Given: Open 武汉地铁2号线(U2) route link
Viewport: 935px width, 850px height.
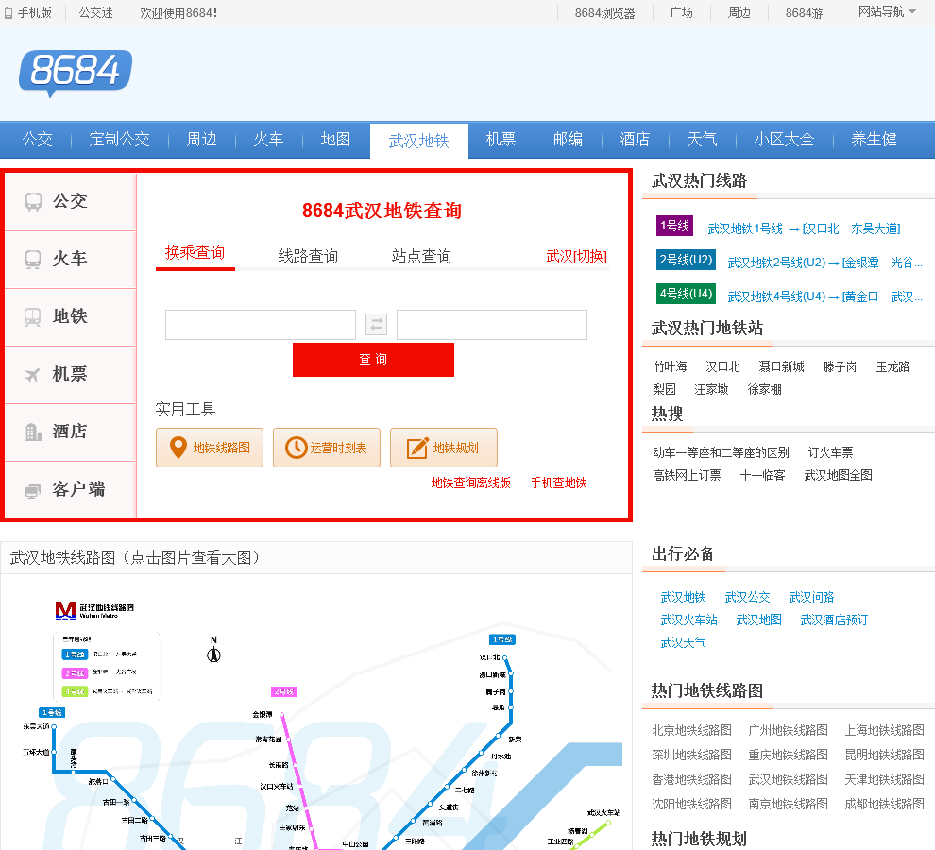Looking at the screenshot, I should click(x=824, y=263).
